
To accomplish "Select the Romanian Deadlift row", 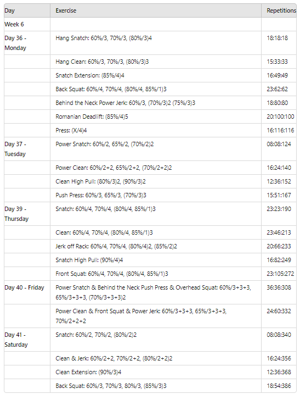I will pyautogui.click(x=150, y=116).
